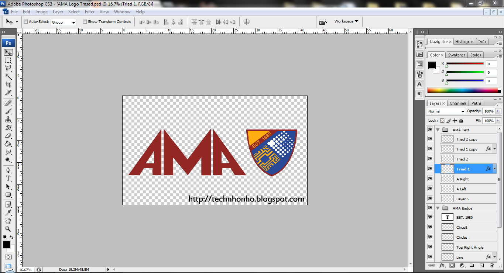Image resolution: width=504 pixels, height=273 pixels.
Task: Open the Filter menu
Action: pyautogui.click(x=90, y=11)
